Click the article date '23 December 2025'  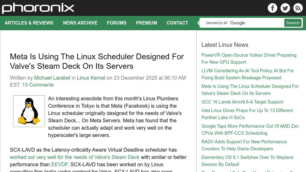pyautogui.click(x=135, y=78)
